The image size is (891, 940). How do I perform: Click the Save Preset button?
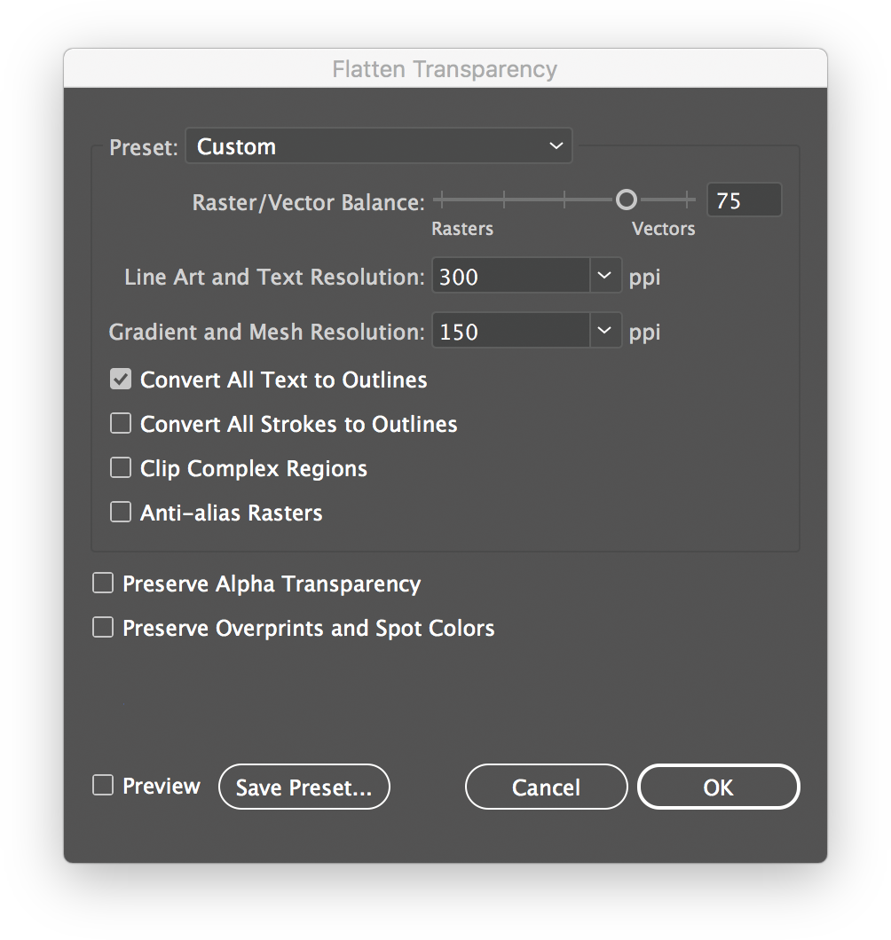(304, 787)
